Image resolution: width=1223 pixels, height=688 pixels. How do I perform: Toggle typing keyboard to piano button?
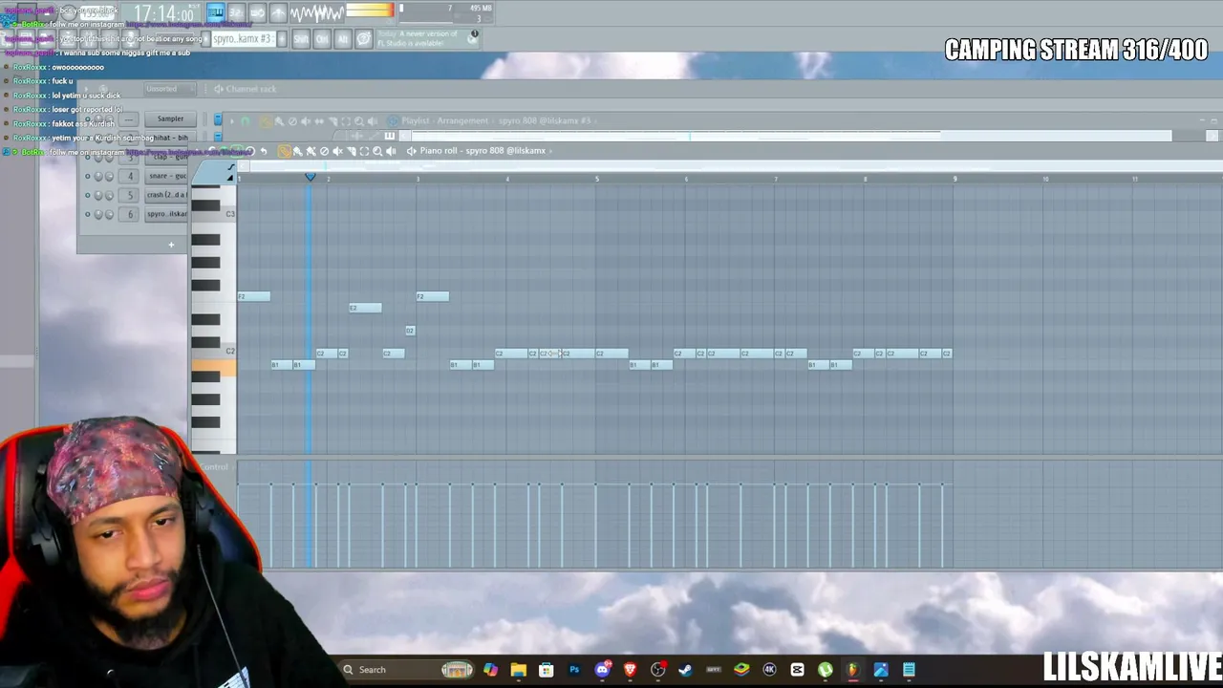(215, 12)
